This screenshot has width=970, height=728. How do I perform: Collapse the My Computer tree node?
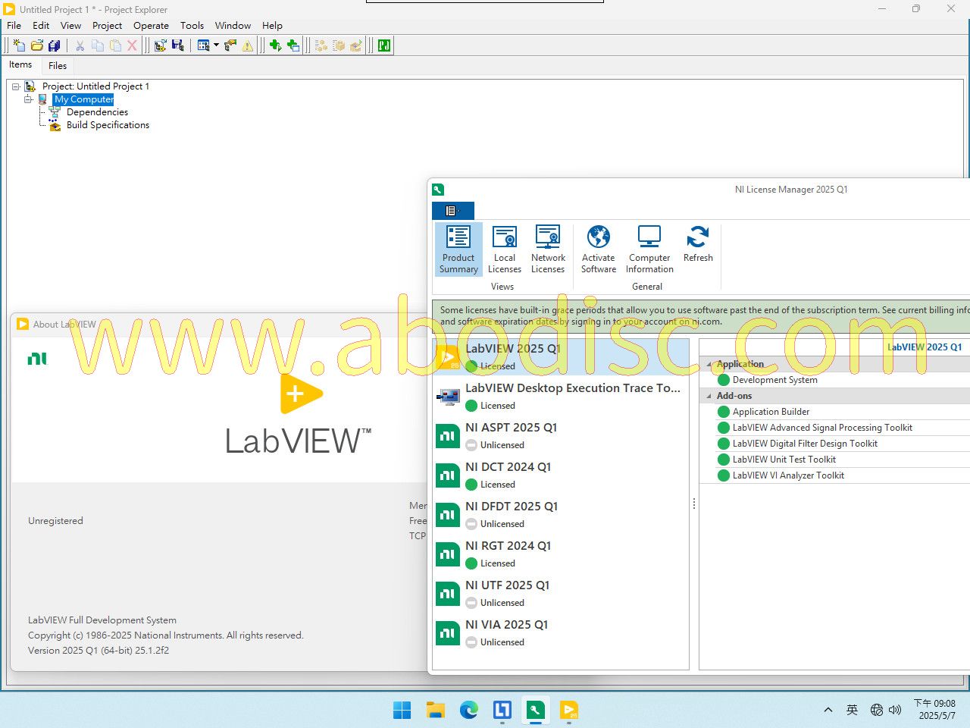[x=28, y=99]
